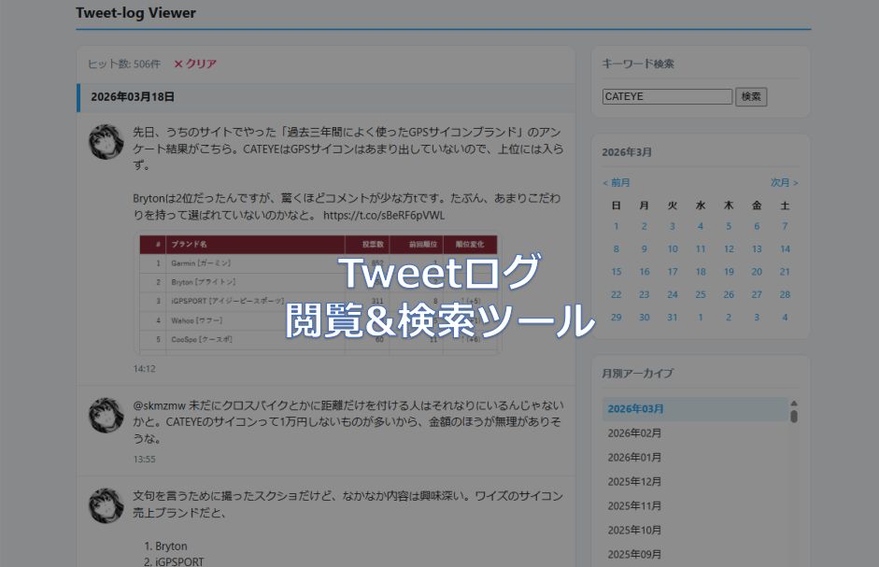Click the Tweet-log Viewer title
Image resolution: width=879 pixels, height=567 pixels.
136,13
